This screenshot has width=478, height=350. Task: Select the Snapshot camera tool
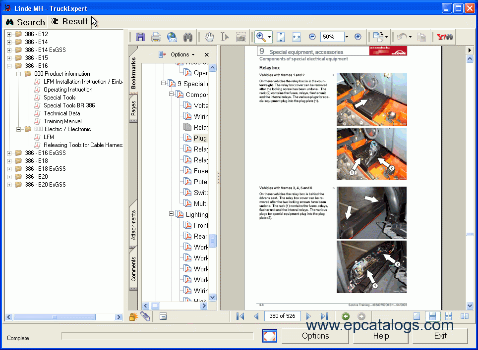tap(241, 37)
